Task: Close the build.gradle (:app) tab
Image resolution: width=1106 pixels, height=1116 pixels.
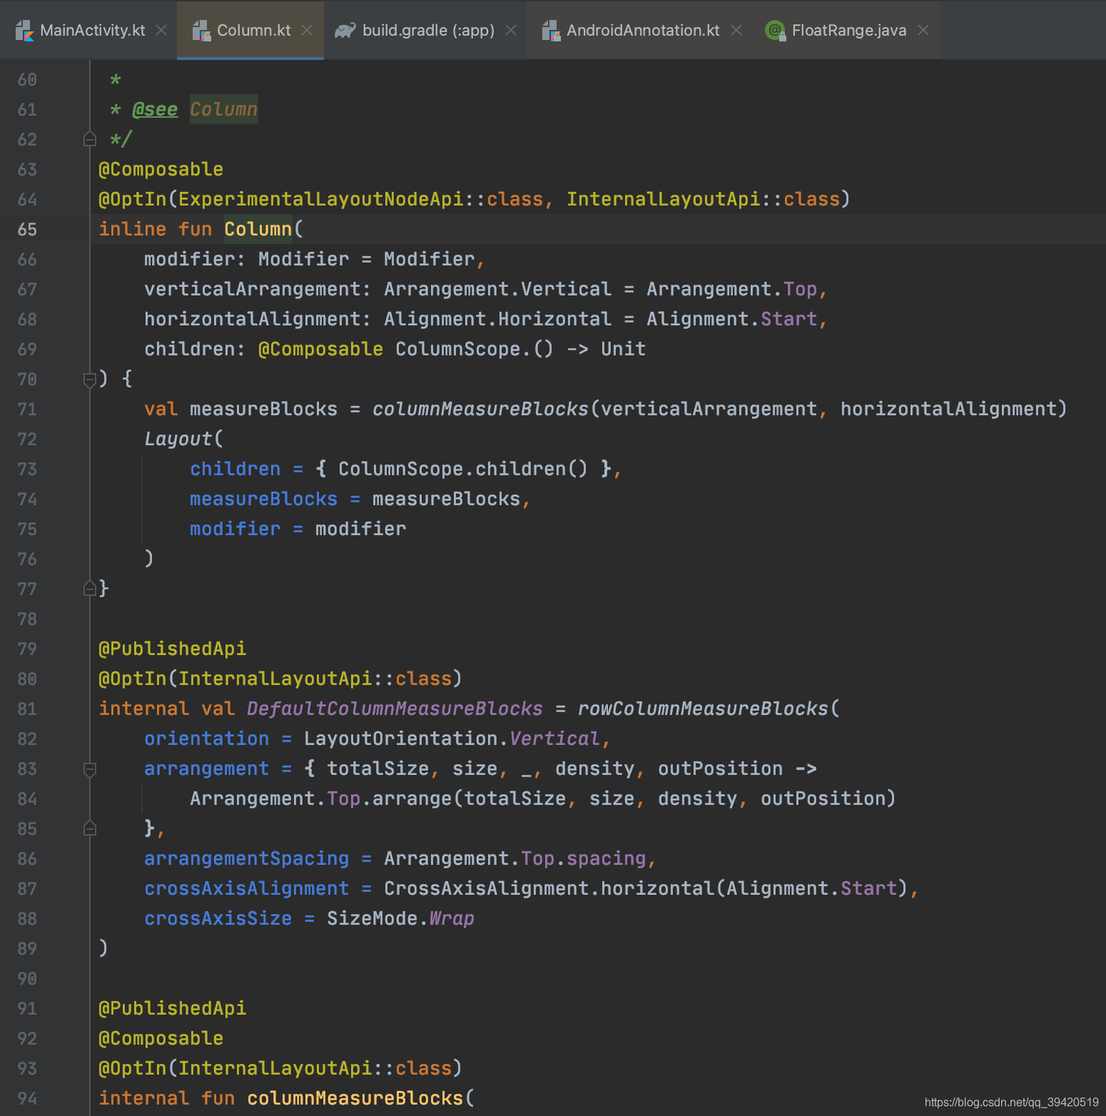Action: [511, 30]
